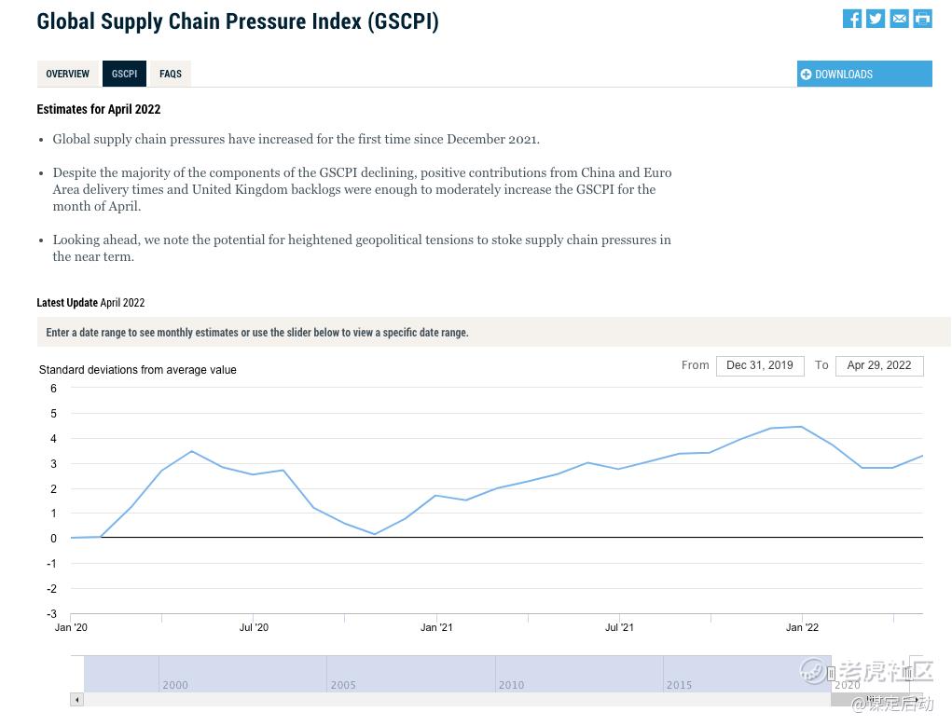Click the plus icon beside Downloads

coord(807,75)
